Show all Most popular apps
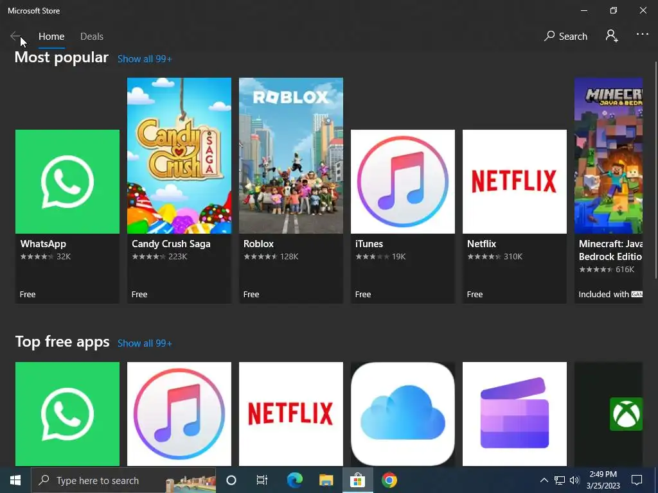This screenshot has width=658, height=493. [x=145, y=59]
